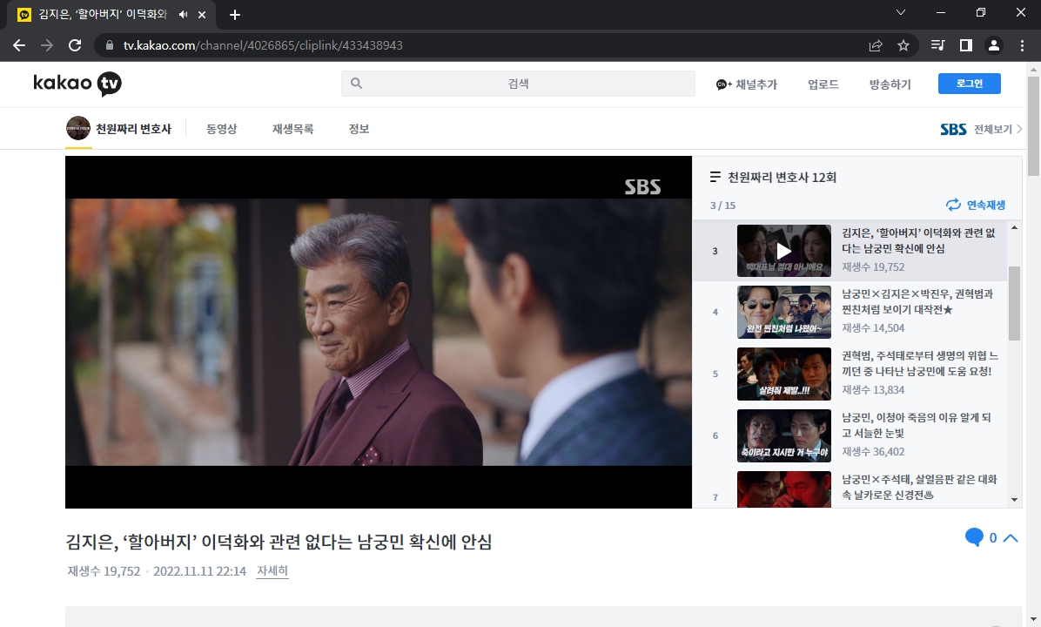Switch to the 정보 tab
Viewport: 1041px width, 627px height.
point(359,129)
